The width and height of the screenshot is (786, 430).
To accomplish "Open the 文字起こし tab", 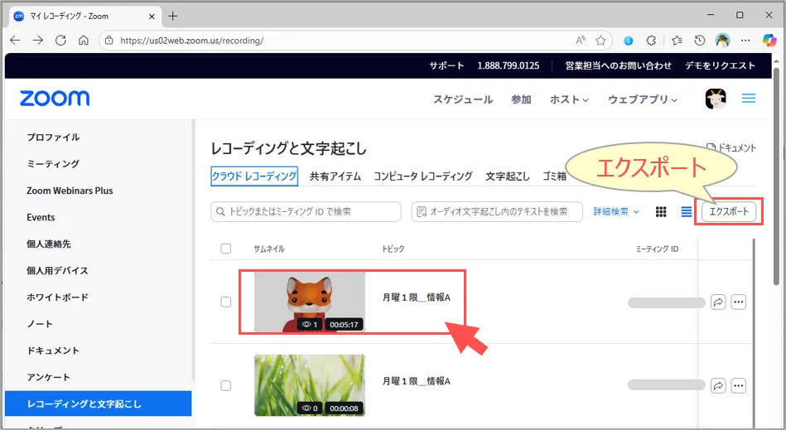I will [x=507, y=176].
